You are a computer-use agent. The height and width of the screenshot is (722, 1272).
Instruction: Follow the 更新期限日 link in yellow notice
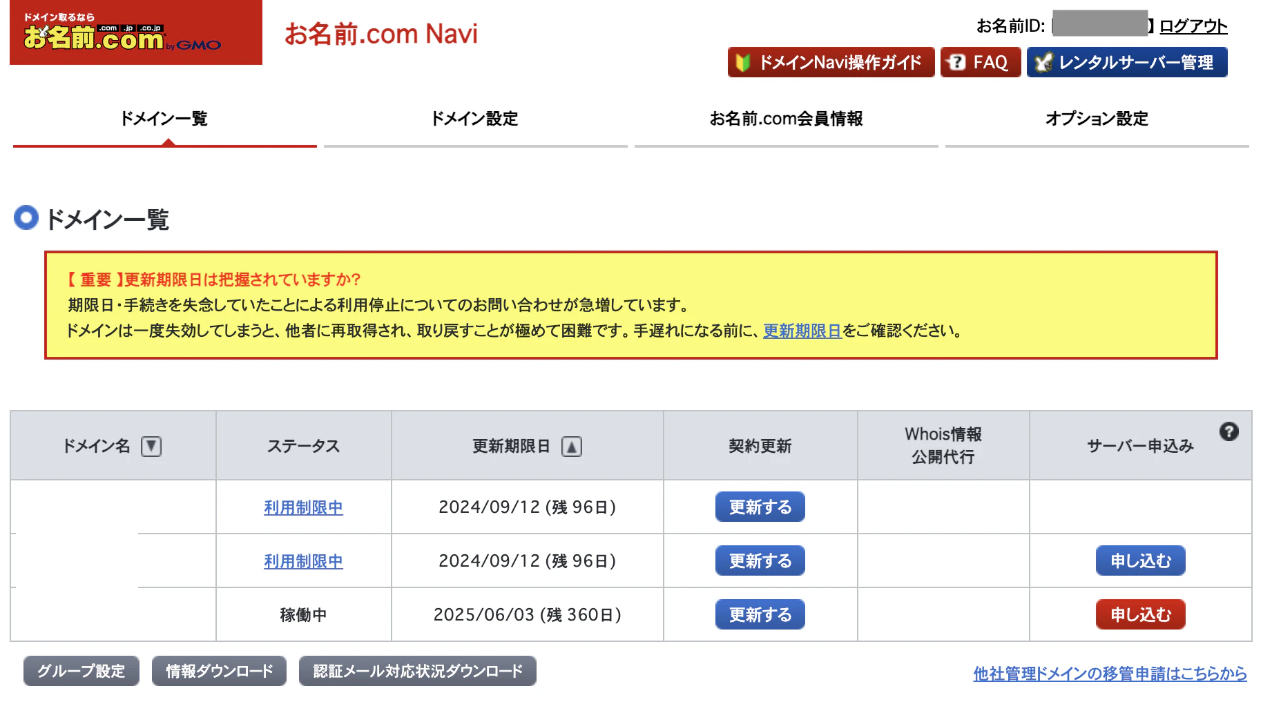(x=802, y=331)
